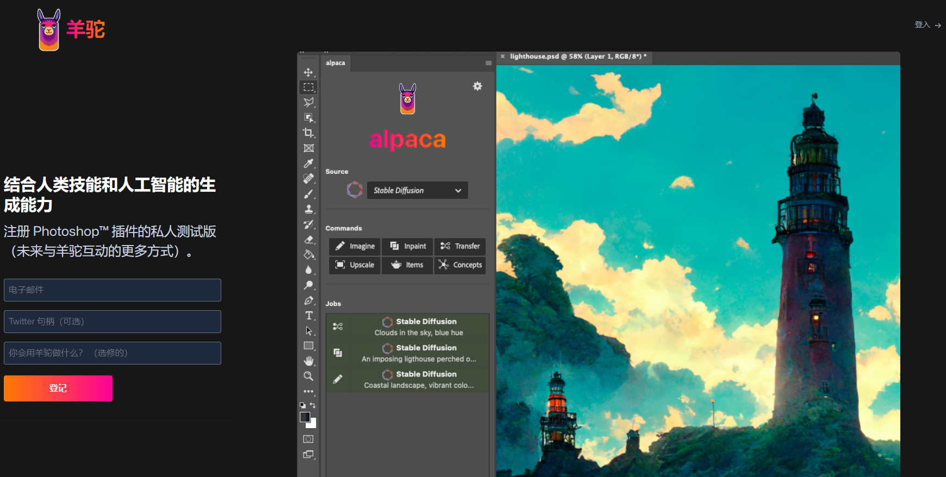946x477 pixels.
Task: Click the Twitter 句柄 input field
Action: pos(113,322)
